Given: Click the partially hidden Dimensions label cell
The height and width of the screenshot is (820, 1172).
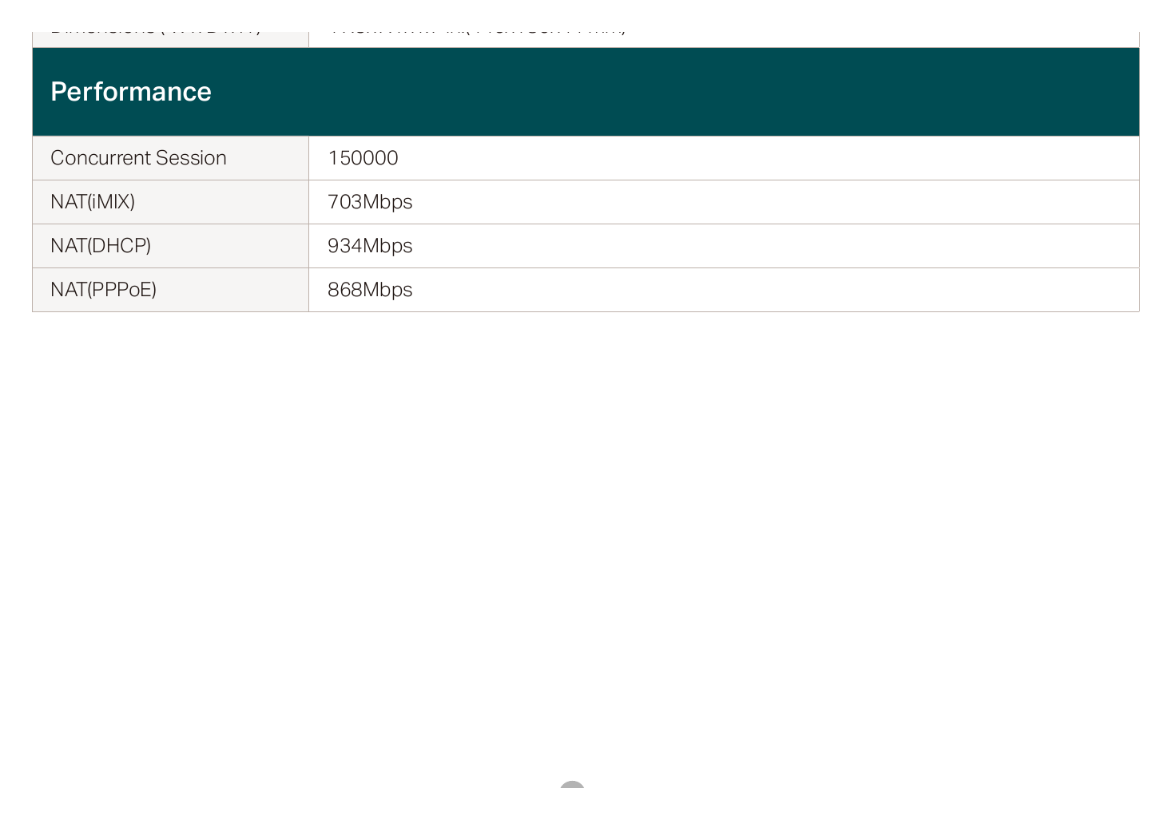Looking at the screenshot, I should pyautogui.click(x=171, y=39).
